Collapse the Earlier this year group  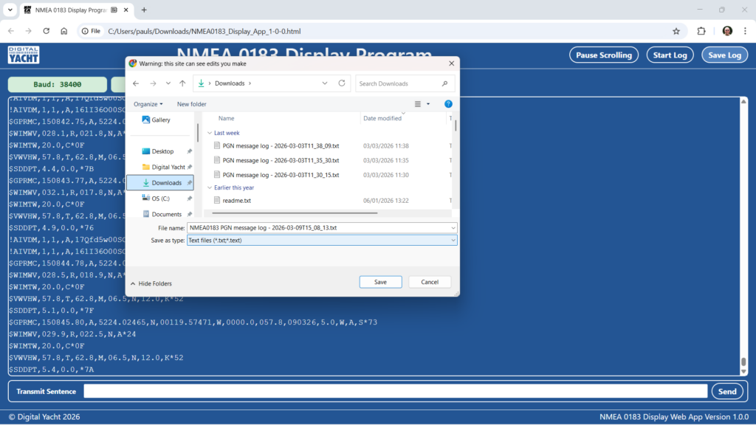pos(210,187)
